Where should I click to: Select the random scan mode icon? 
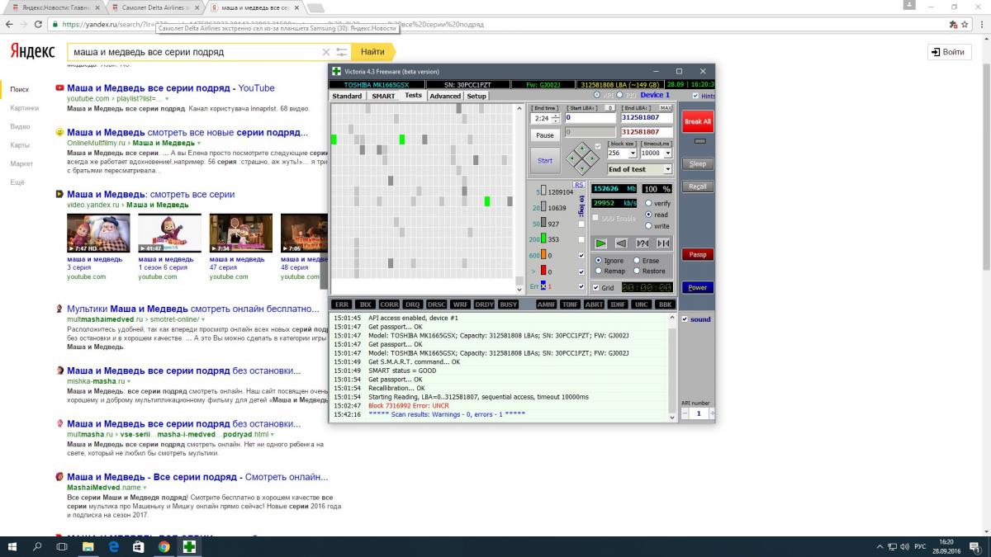click(x=642, y=243)
